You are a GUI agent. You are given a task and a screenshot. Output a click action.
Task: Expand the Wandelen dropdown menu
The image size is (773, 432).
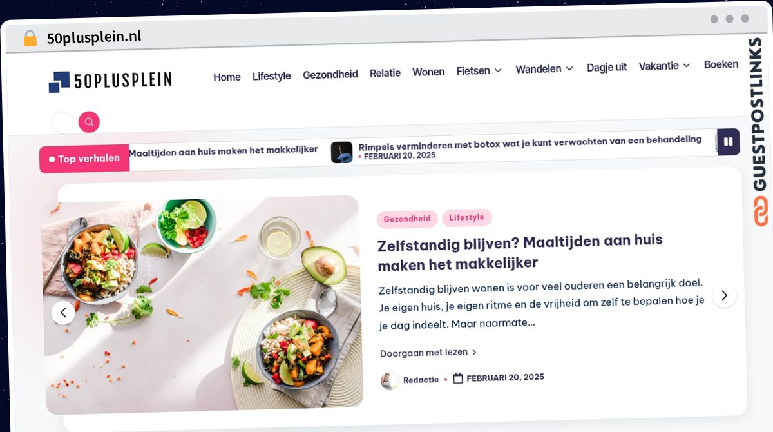click(x=544, y=69)
